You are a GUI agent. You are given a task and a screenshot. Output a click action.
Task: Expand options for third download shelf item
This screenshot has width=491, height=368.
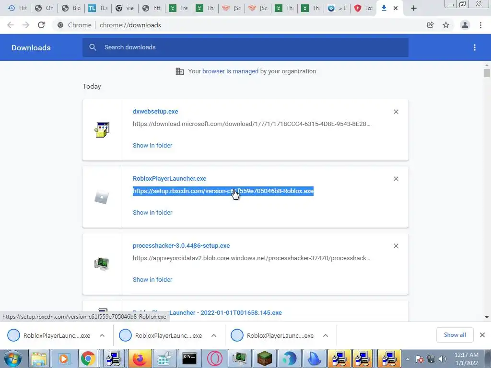click(x=326, y=335)
